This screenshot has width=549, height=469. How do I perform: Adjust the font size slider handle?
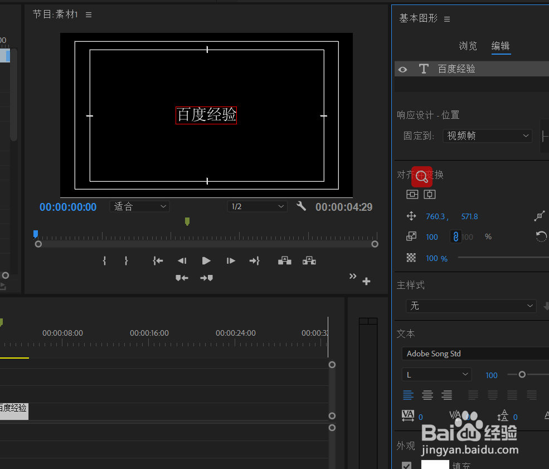(x=522, y=374)
